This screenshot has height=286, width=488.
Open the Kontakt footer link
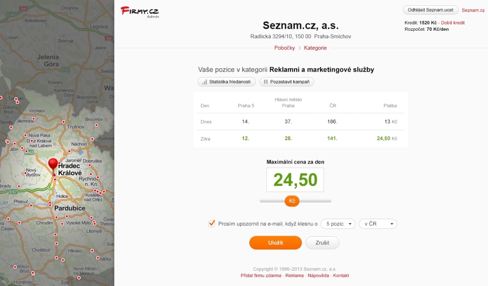tap(341, 275)
